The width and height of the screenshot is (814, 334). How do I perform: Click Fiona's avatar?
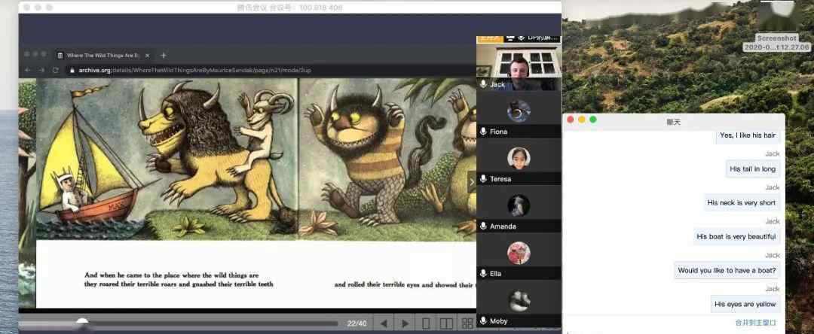pyautogui.click(x=519, y=111)
